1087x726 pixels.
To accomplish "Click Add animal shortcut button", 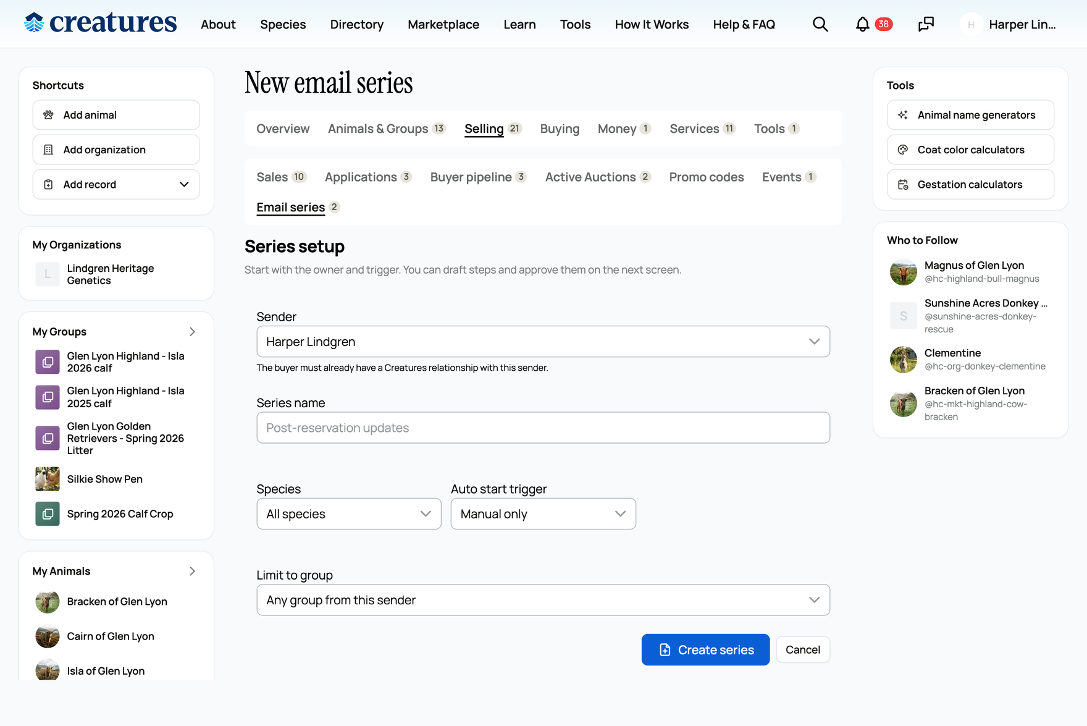I will click(x=116, y=115).
